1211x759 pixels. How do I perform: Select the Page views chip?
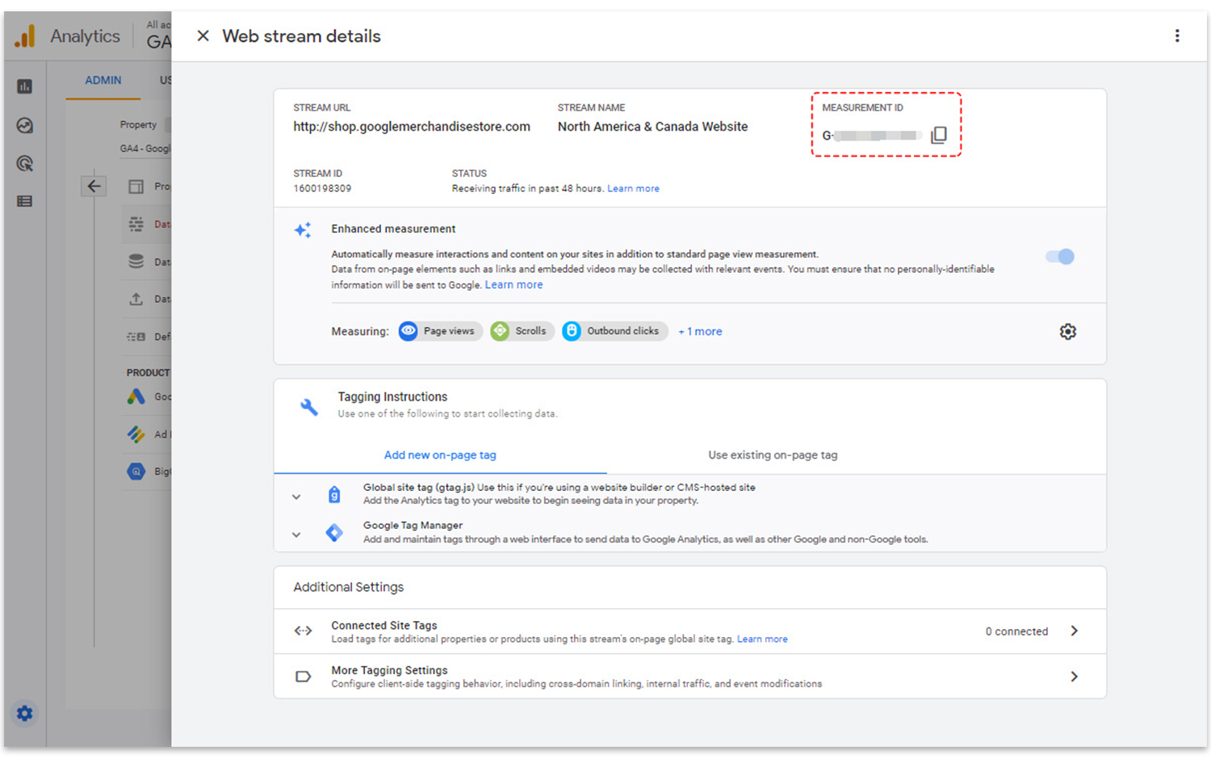441,331
